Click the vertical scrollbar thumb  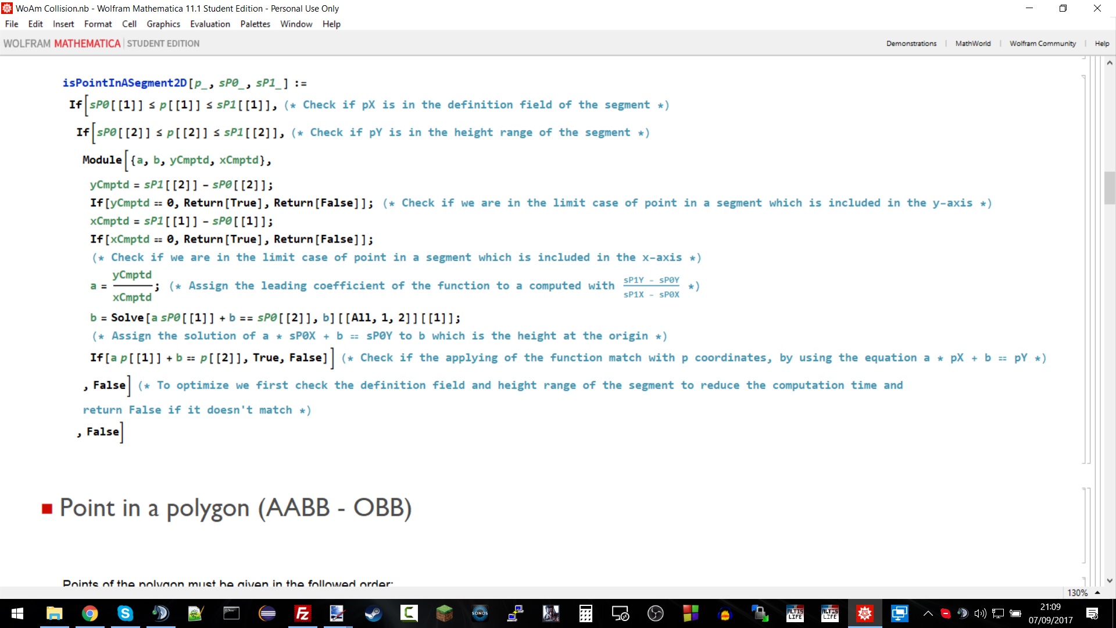1110,187
